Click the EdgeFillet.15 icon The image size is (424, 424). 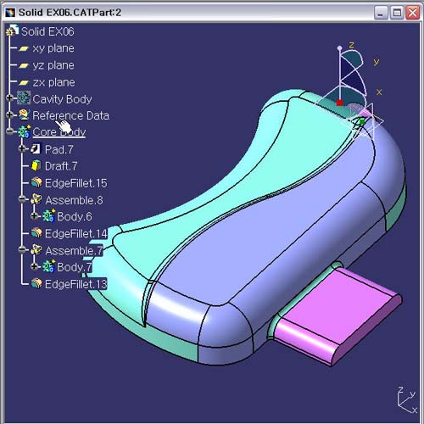tap(36, 182)
